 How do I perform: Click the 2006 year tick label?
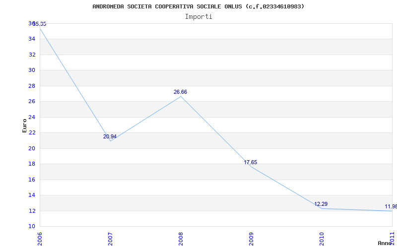[40, 239]
